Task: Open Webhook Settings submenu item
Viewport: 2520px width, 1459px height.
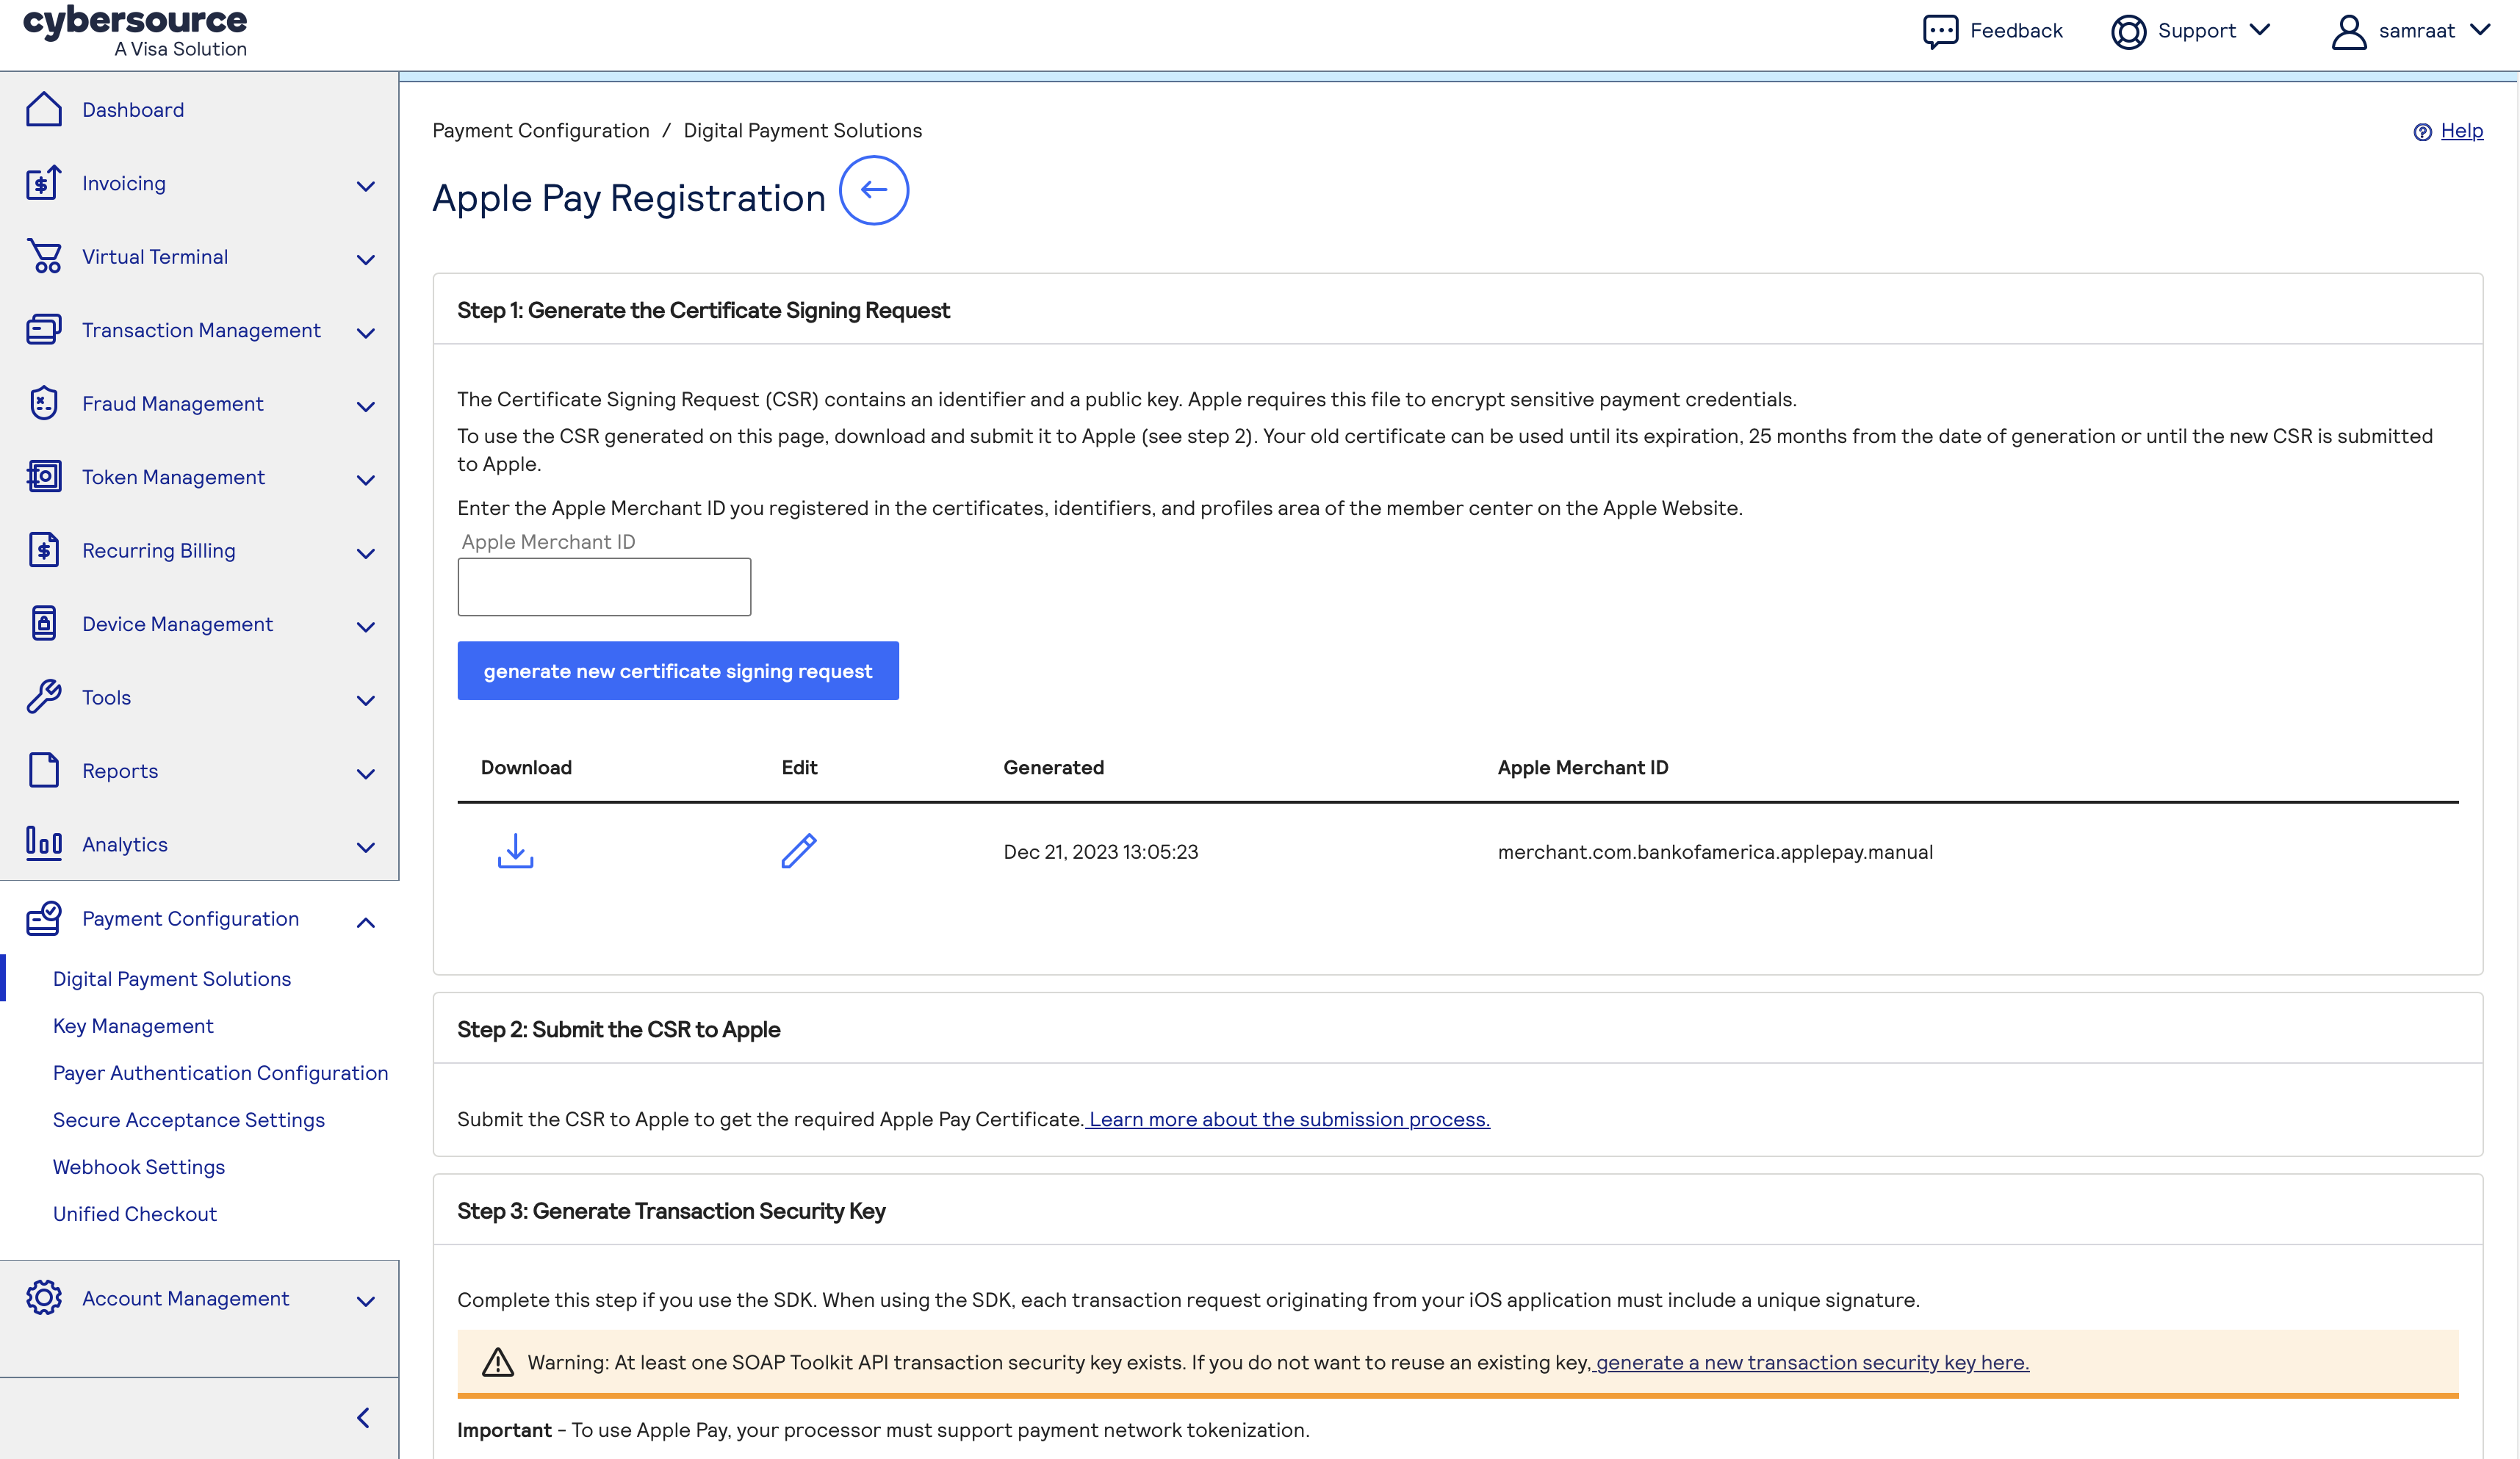Action: (x=138, y=1166)
